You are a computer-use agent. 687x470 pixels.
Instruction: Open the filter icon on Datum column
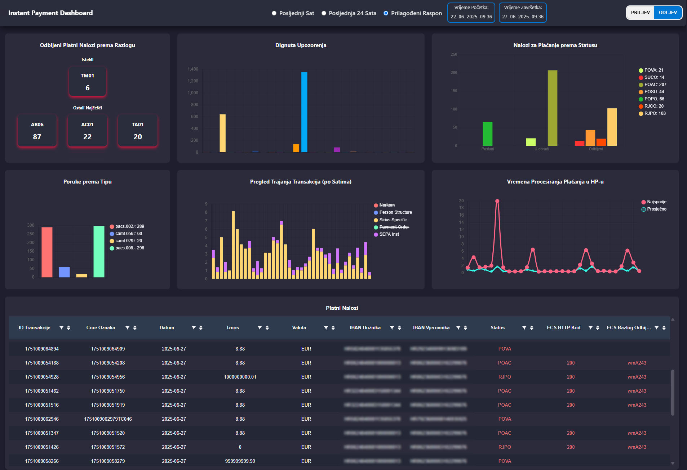[x=194, y=327]
